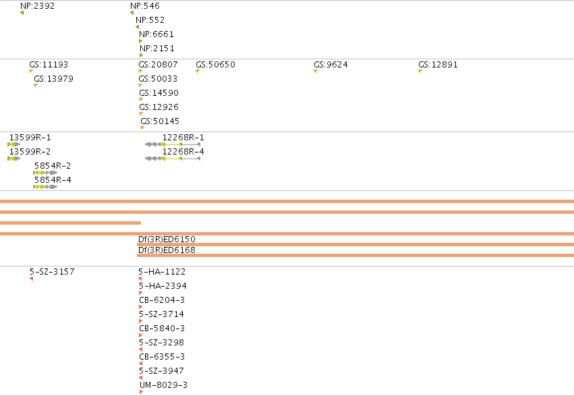Click the NP:552 feature label
Image resolution: width=574 pixels, height=396 pixels.
(150, 20)
